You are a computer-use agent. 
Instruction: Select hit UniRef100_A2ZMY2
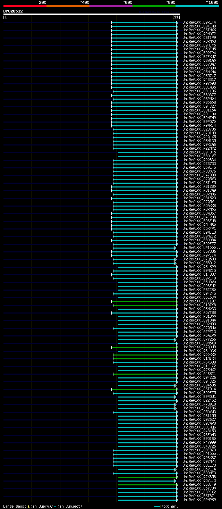point(199,149)
